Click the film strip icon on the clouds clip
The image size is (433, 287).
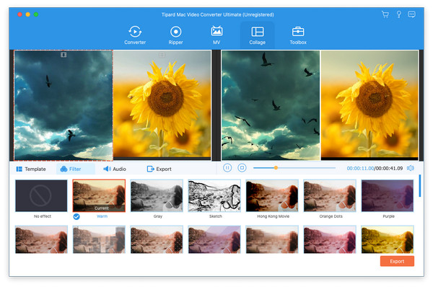pyautogui.click(x=64, y=55)
